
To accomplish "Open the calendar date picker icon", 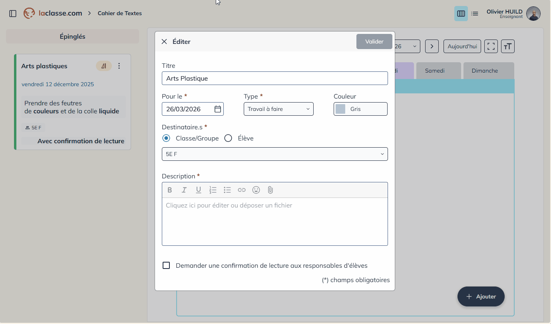I will click(x=218, y=109).
